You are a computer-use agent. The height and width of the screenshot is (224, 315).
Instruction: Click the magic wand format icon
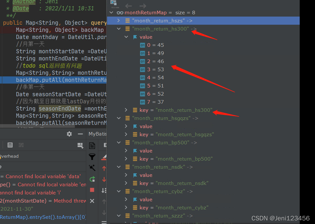92,168
